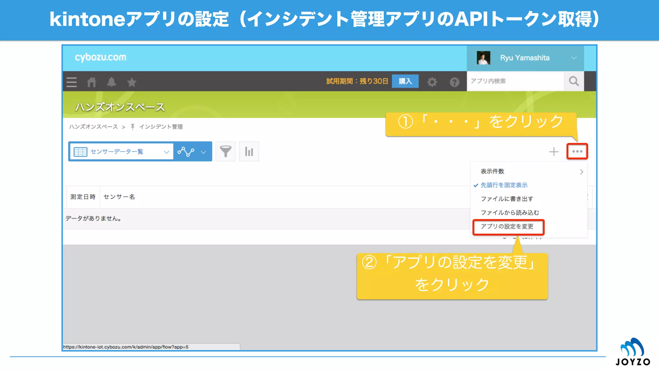Viewport: 659px width, 370px height.
Task: Expand the 表示件数 submenu
Action: tap(529, 172)
